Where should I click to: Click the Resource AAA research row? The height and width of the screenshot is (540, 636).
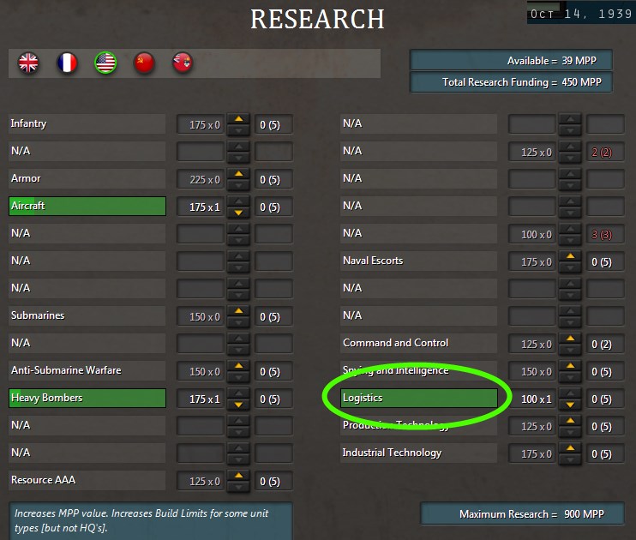87,480
